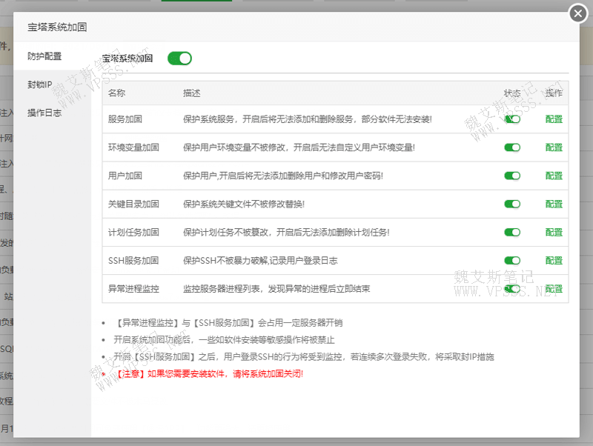Toggle 服务加固 status switch
Viewport: 593px width, 446px height.
pyautogui.click(x=512, y=119)
